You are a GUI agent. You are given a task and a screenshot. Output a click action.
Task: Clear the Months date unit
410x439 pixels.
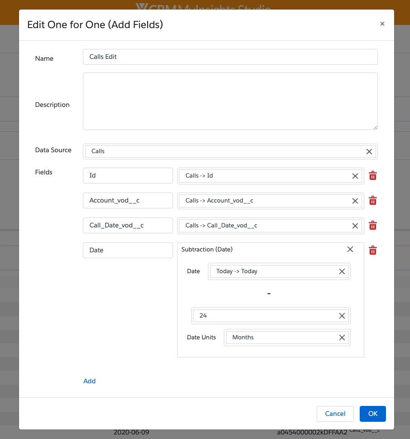342,338
